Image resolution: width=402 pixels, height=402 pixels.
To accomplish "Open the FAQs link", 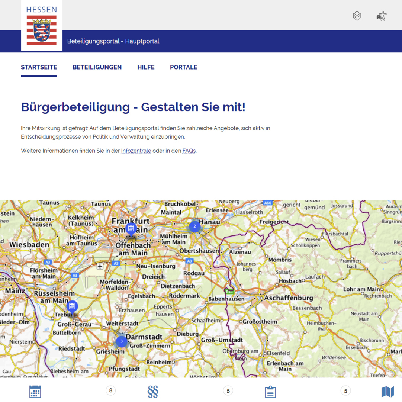I will [189, 151].
